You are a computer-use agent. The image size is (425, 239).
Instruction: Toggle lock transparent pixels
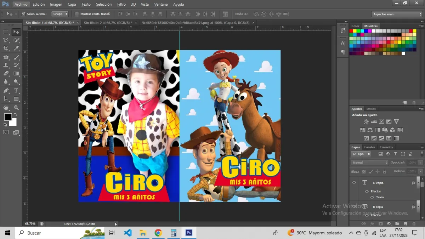click(x=364, y=171)
